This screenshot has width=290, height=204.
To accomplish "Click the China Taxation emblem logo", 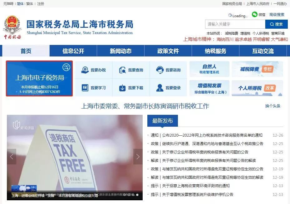I will [12, 27].
